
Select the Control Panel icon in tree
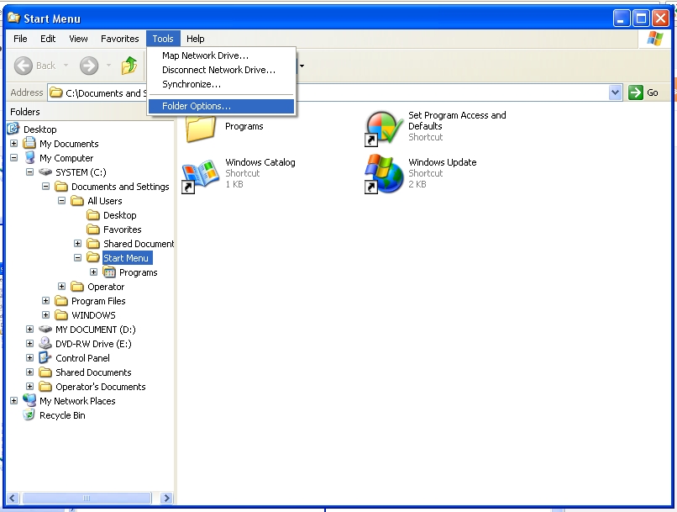(45, 357)
